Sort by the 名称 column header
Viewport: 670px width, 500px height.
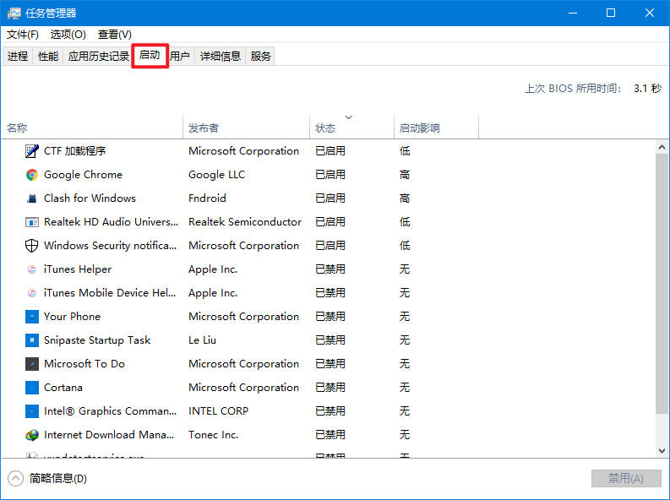[x=92, y=127]
